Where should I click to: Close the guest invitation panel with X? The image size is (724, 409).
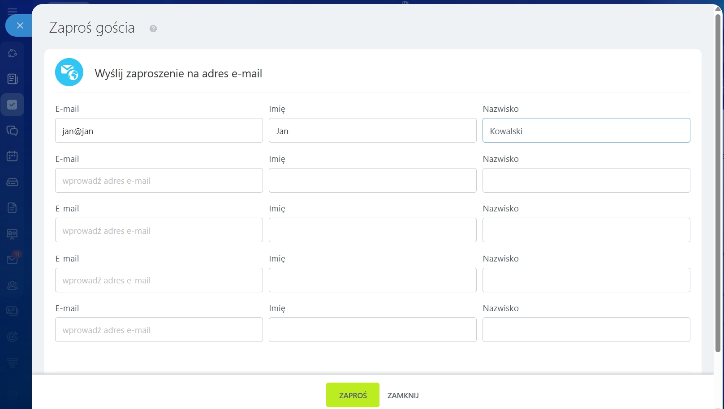pos(20,25)
